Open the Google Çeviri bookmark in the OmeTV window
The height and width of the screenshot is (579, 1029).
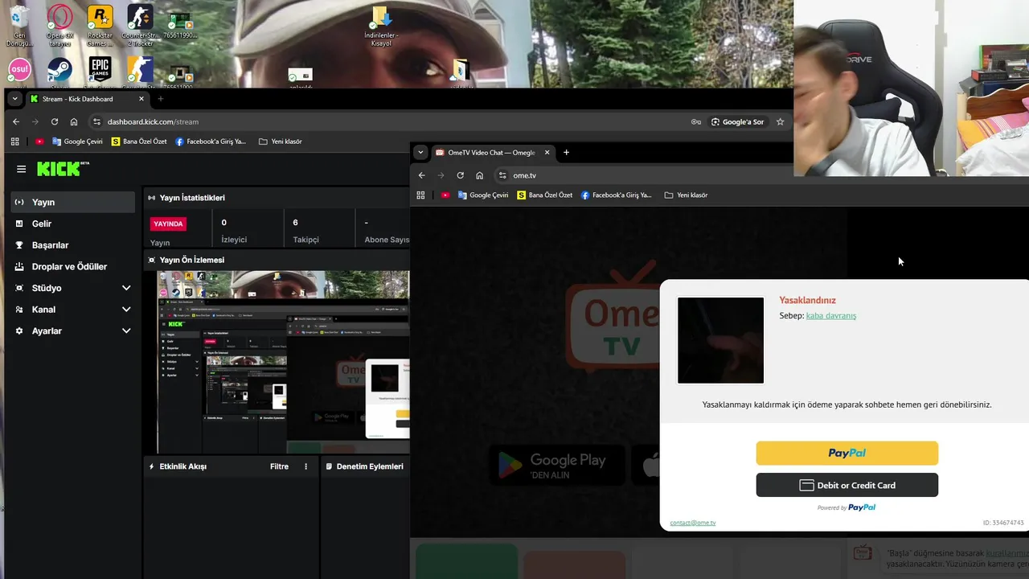[483, 195]
